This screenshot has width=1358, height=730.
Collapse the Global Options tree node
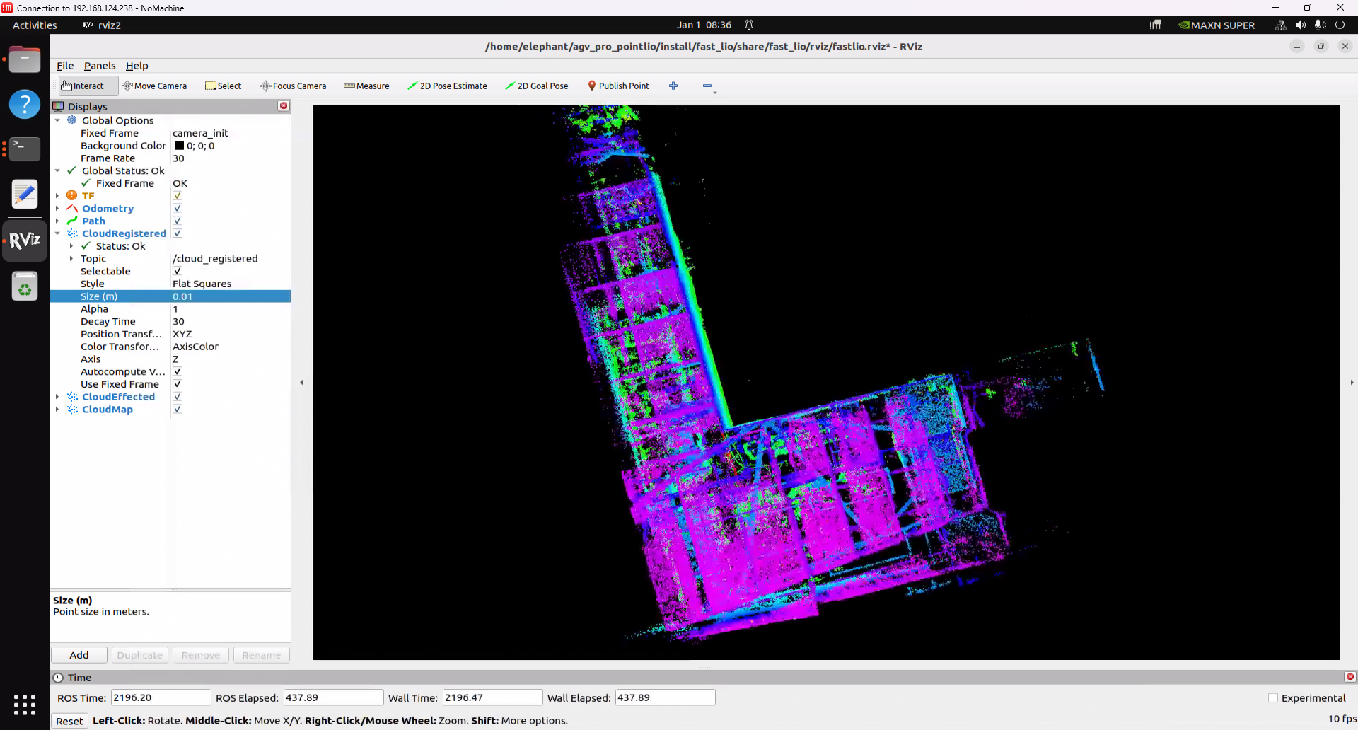(57, 120)
